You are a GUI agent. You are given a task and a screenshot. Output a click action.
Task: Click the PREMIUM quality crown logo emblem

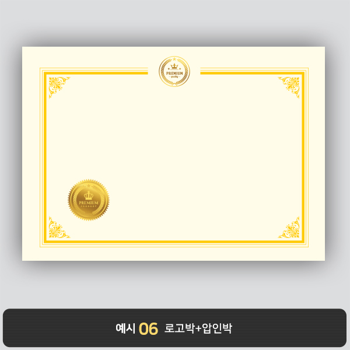[174, 71]
